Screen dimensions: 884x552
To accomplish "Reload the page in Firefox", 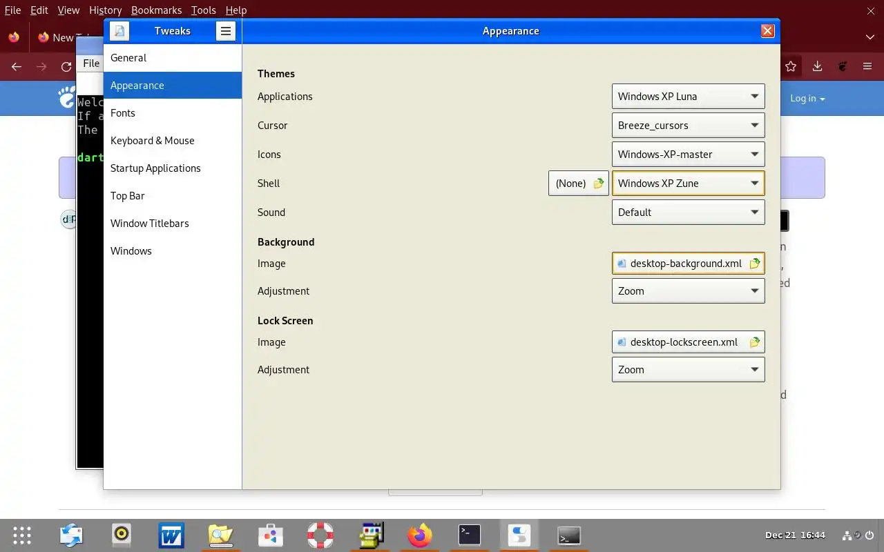I will coord(66,67).
